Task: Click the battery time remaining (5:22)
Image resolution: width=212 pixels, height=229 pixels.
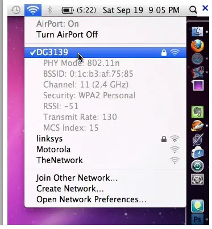Action: pyautogui.click(x=86, y=10)
